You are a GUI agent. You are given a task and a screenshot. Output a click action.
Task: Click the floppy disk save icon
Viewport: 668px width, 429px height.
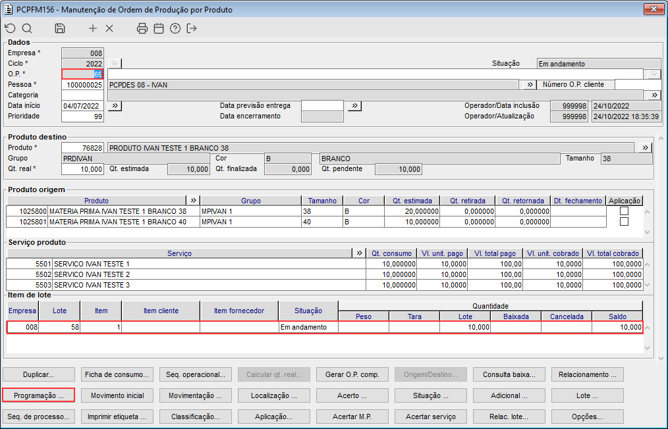(60, 28)
